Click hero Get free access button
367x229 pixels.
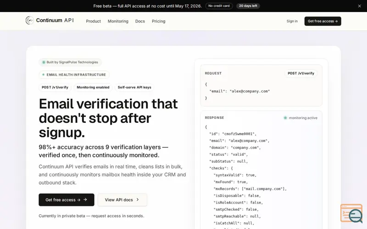pos(67,200)
